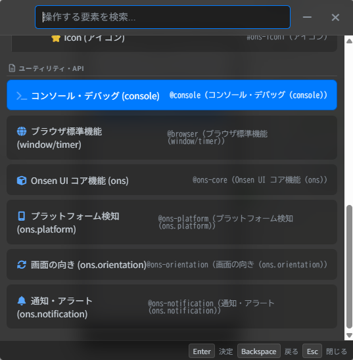Click the vertical scrollbar thumb
The height and width of the screenshot is (360, 353).
point(349,267)
